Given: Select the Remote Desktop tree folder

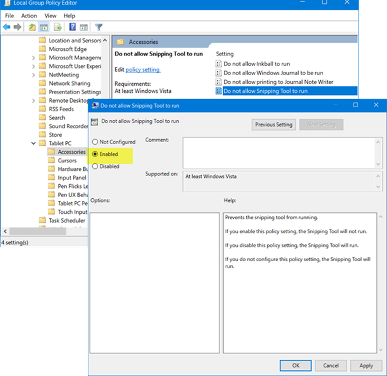Looking at the screenshot, I should [x=68, y=100].
